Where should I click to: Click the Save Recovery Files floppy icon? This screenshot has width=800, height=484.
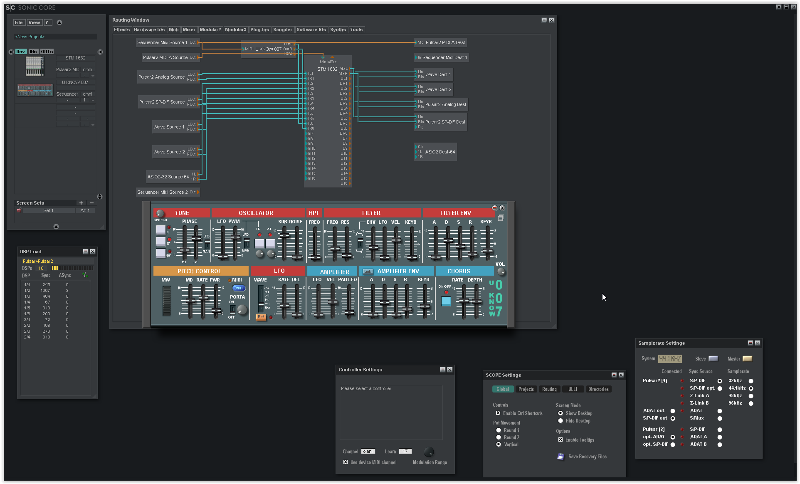pyautogui.click(x=561, y=457)
